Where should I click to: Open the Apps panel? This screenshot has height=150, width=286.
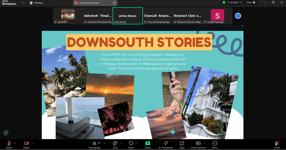point(182,143)
